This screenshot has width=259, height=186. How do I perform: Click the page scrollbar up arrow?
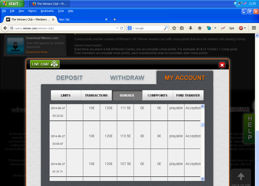(257, 35)
